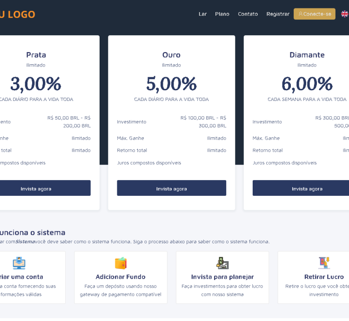Click the computer account icon
This screenshot has height=321, width=349.
pos(19,263)
